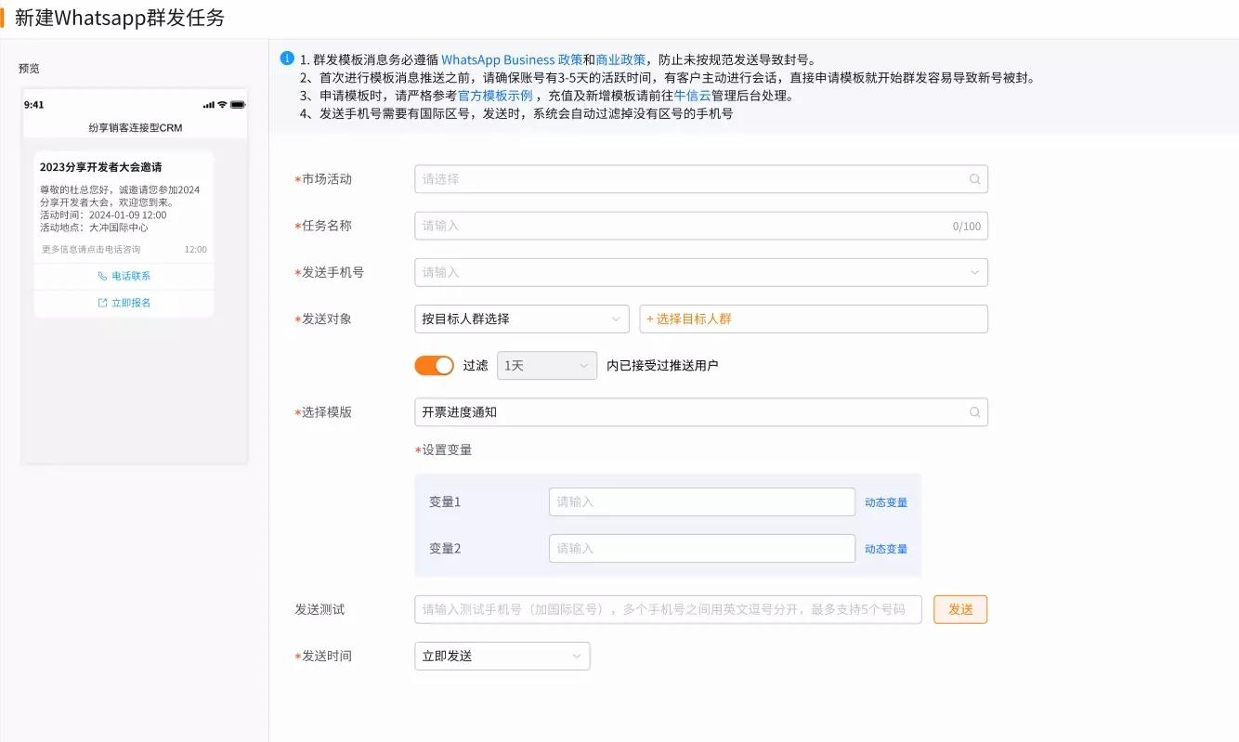Open the 按目标人群选择 dropdown
Viewport: 1239px width, 742px height.
(522, 319)
